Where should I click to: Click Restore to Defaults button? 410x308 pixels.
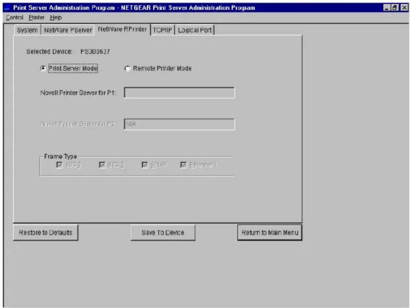point(46,233)
